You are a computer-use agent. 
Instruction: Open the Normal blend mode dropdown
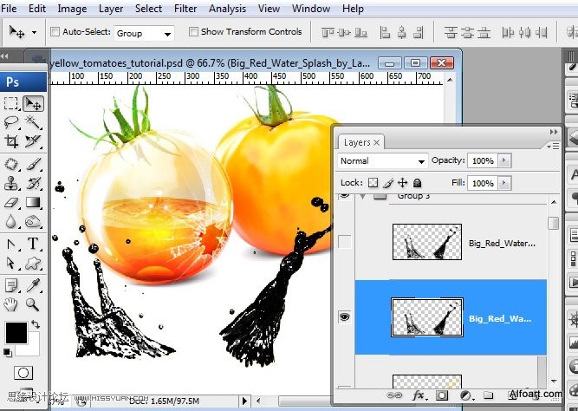[382, 161]
